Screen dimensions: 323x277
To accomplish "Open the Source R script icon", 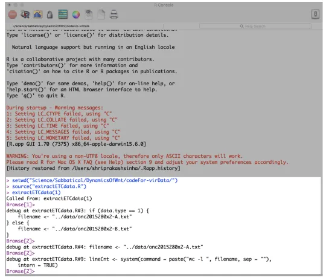I will tap(25, 15).
